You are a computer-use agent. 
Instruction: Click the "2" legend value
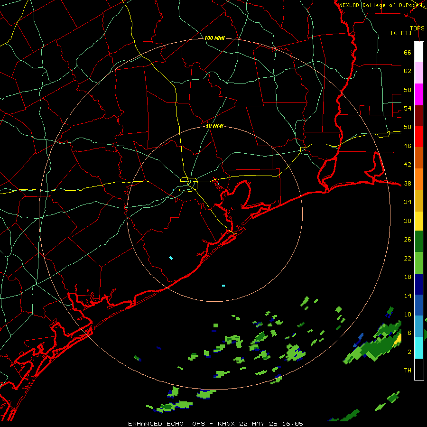click(x=409, y=352)
